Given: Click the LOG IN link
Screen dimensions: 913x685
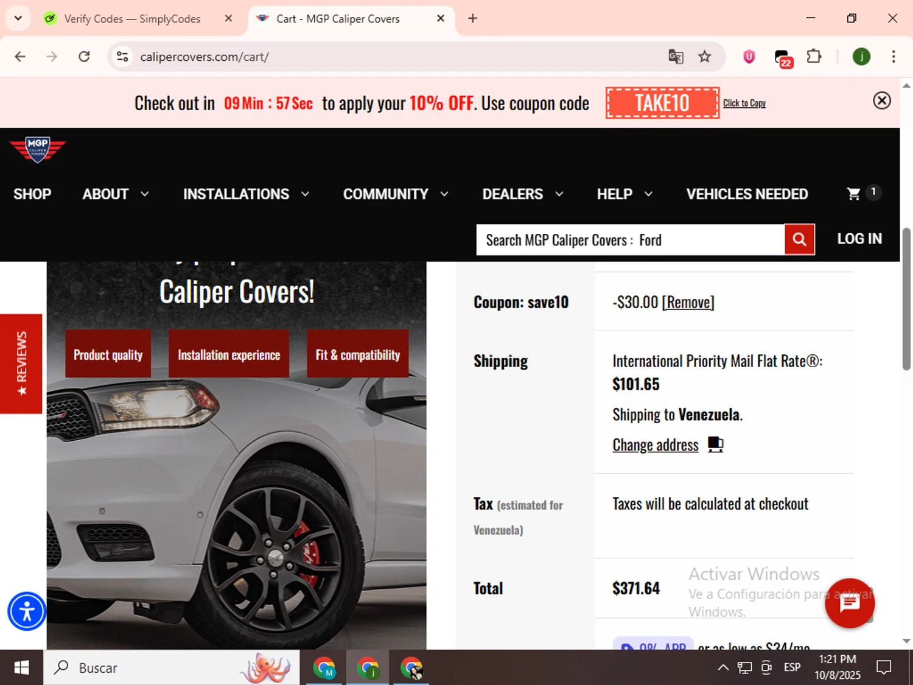Looking at the screenshot, I should (x=859, y=239).
